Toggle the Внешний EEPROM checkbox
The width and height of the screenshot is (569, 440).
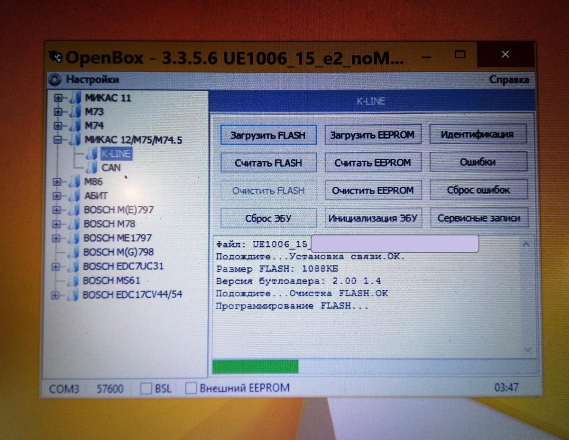click(191, 388)
